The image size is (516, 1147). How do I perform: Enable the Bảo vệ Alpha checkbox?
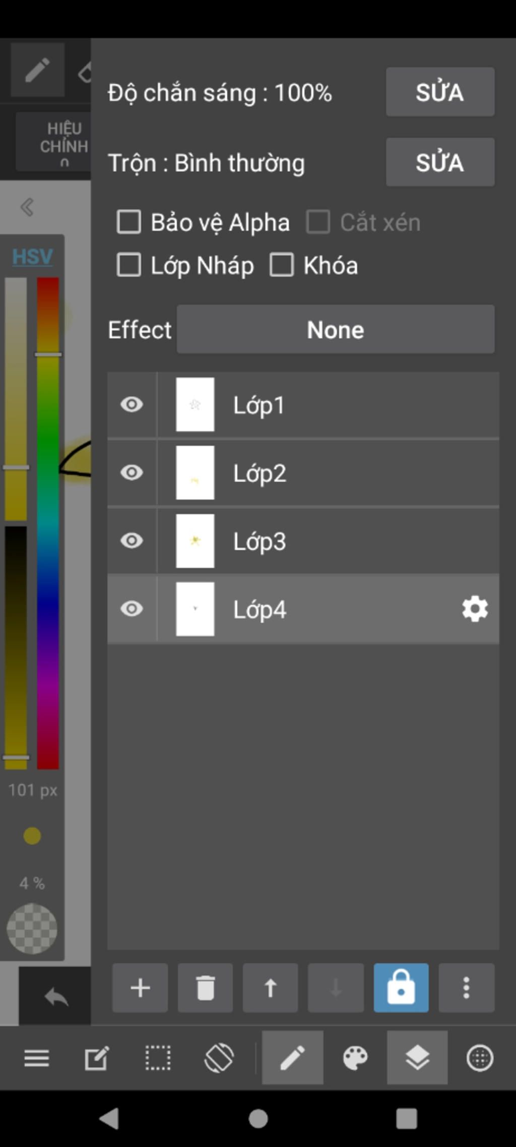128,222
